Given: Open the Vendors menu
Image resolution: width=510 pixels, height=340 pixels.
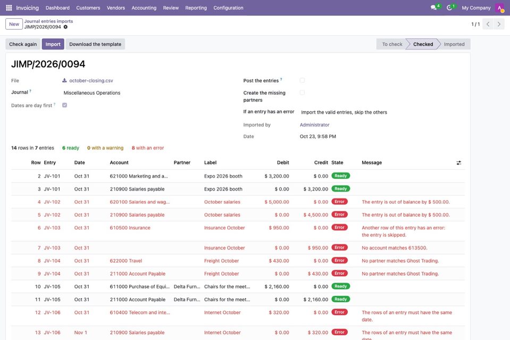Looking at the screenshot, I should pyautogui.click(x=116, y=8).
